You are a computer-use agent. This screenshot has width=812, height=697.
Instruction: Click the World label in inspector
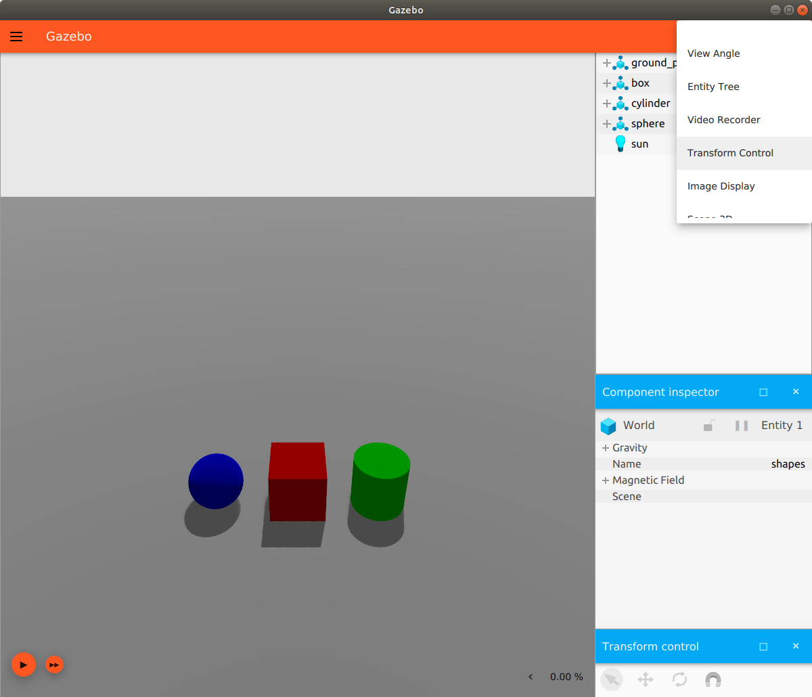click(x=639, y=426)
